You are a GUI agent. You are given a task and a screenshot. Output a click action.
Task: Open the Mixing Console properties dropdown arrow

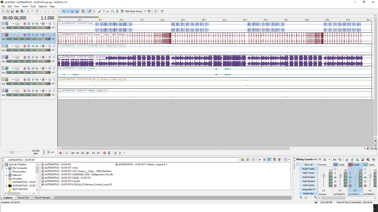coord(329,159)
